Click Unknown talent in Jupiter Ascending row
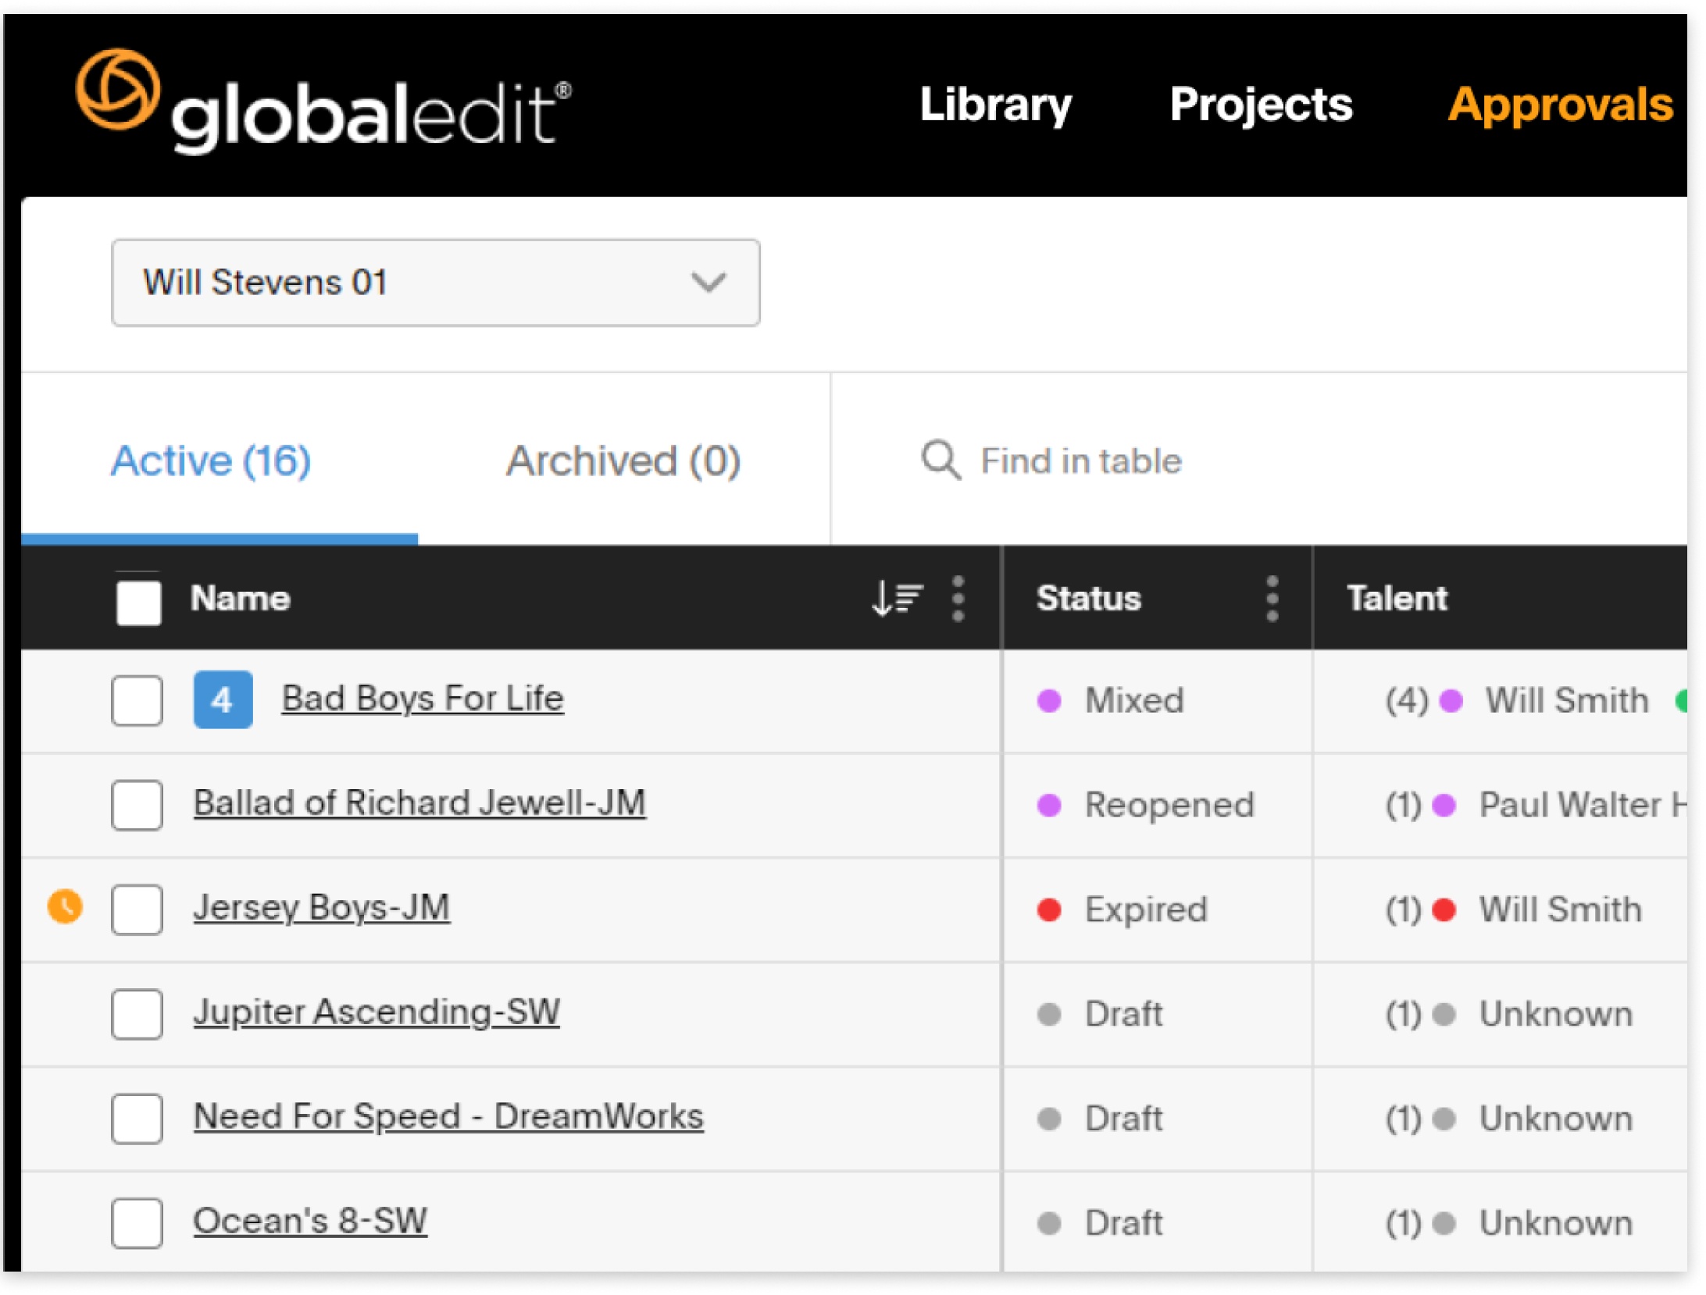 pos(1555,1014)
